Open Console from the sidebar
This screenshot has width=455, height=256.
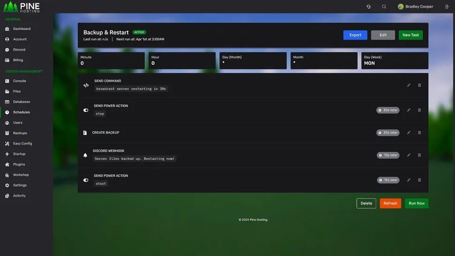click(19, 81)
